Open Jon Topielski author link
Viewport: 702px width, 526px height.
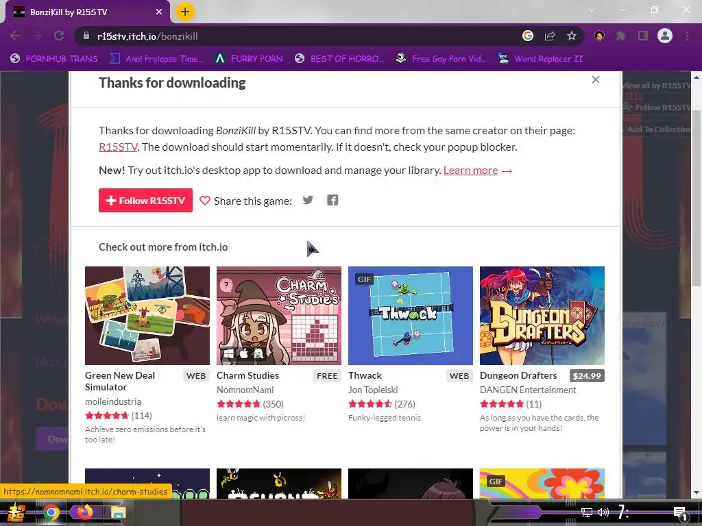(x=373, y=390)
